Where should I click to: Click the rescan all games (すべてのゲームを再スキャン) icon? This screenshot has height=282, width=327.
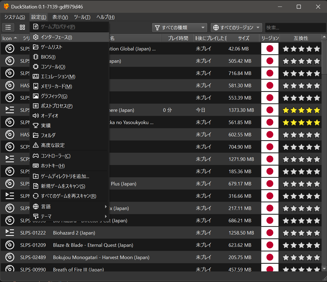tap(36, 196)
